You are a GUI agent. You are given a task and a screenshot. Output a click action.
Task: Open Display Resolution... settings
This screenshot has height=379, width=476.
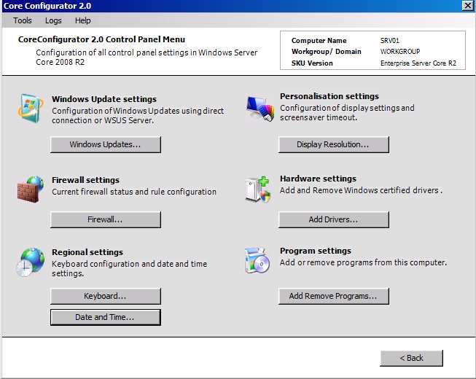334,144
